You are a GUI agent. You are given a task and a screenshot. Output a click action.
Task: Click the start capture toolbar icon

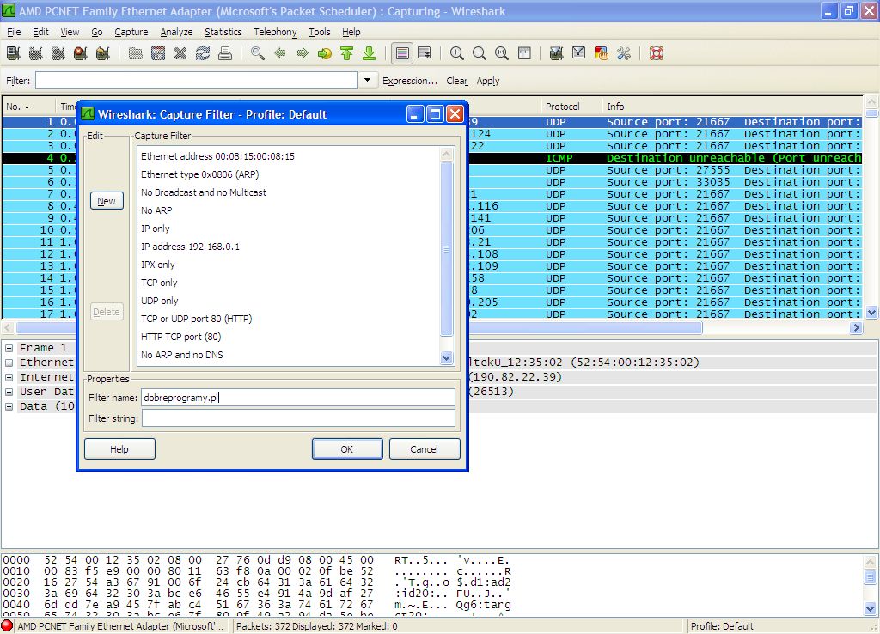(x=58, y=53)
